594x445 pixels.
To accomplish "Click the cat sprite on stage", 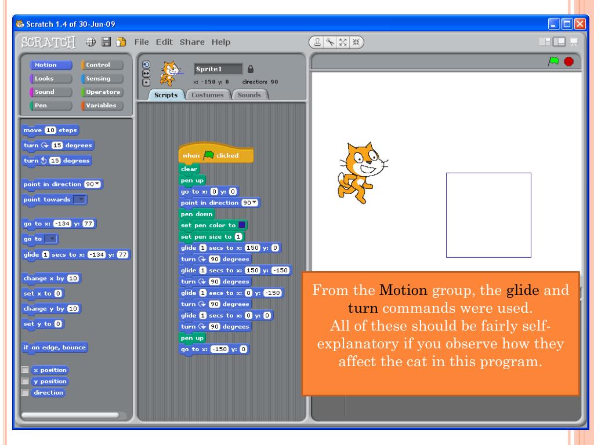I will [x=362, y=172].
